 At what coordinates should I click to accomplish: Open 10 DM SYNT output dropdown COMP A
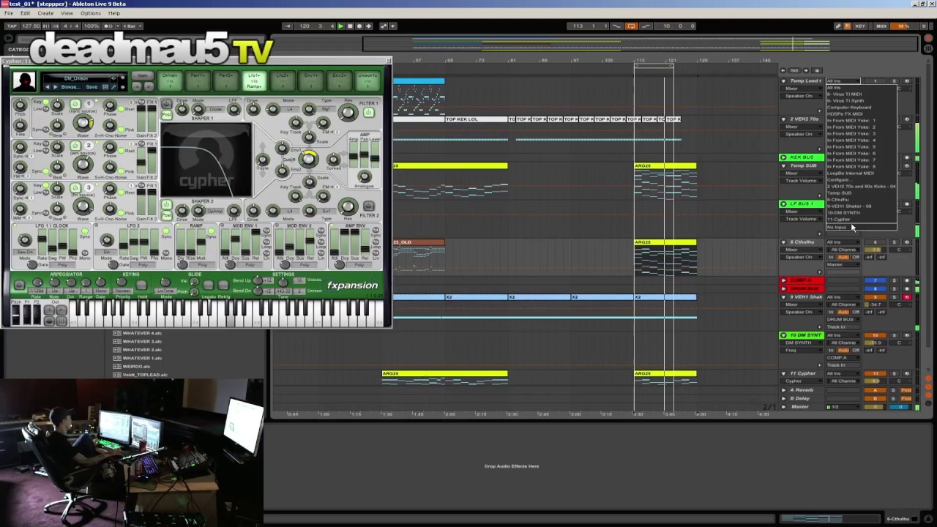[843, 357]
